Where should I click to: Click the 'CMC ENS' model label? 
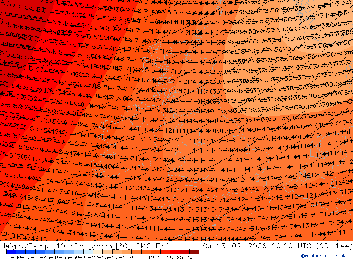[x=152, y=246]
